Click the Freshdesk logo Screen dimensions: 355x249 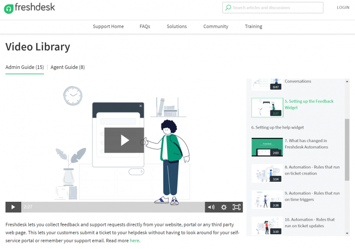pos(29,7)
